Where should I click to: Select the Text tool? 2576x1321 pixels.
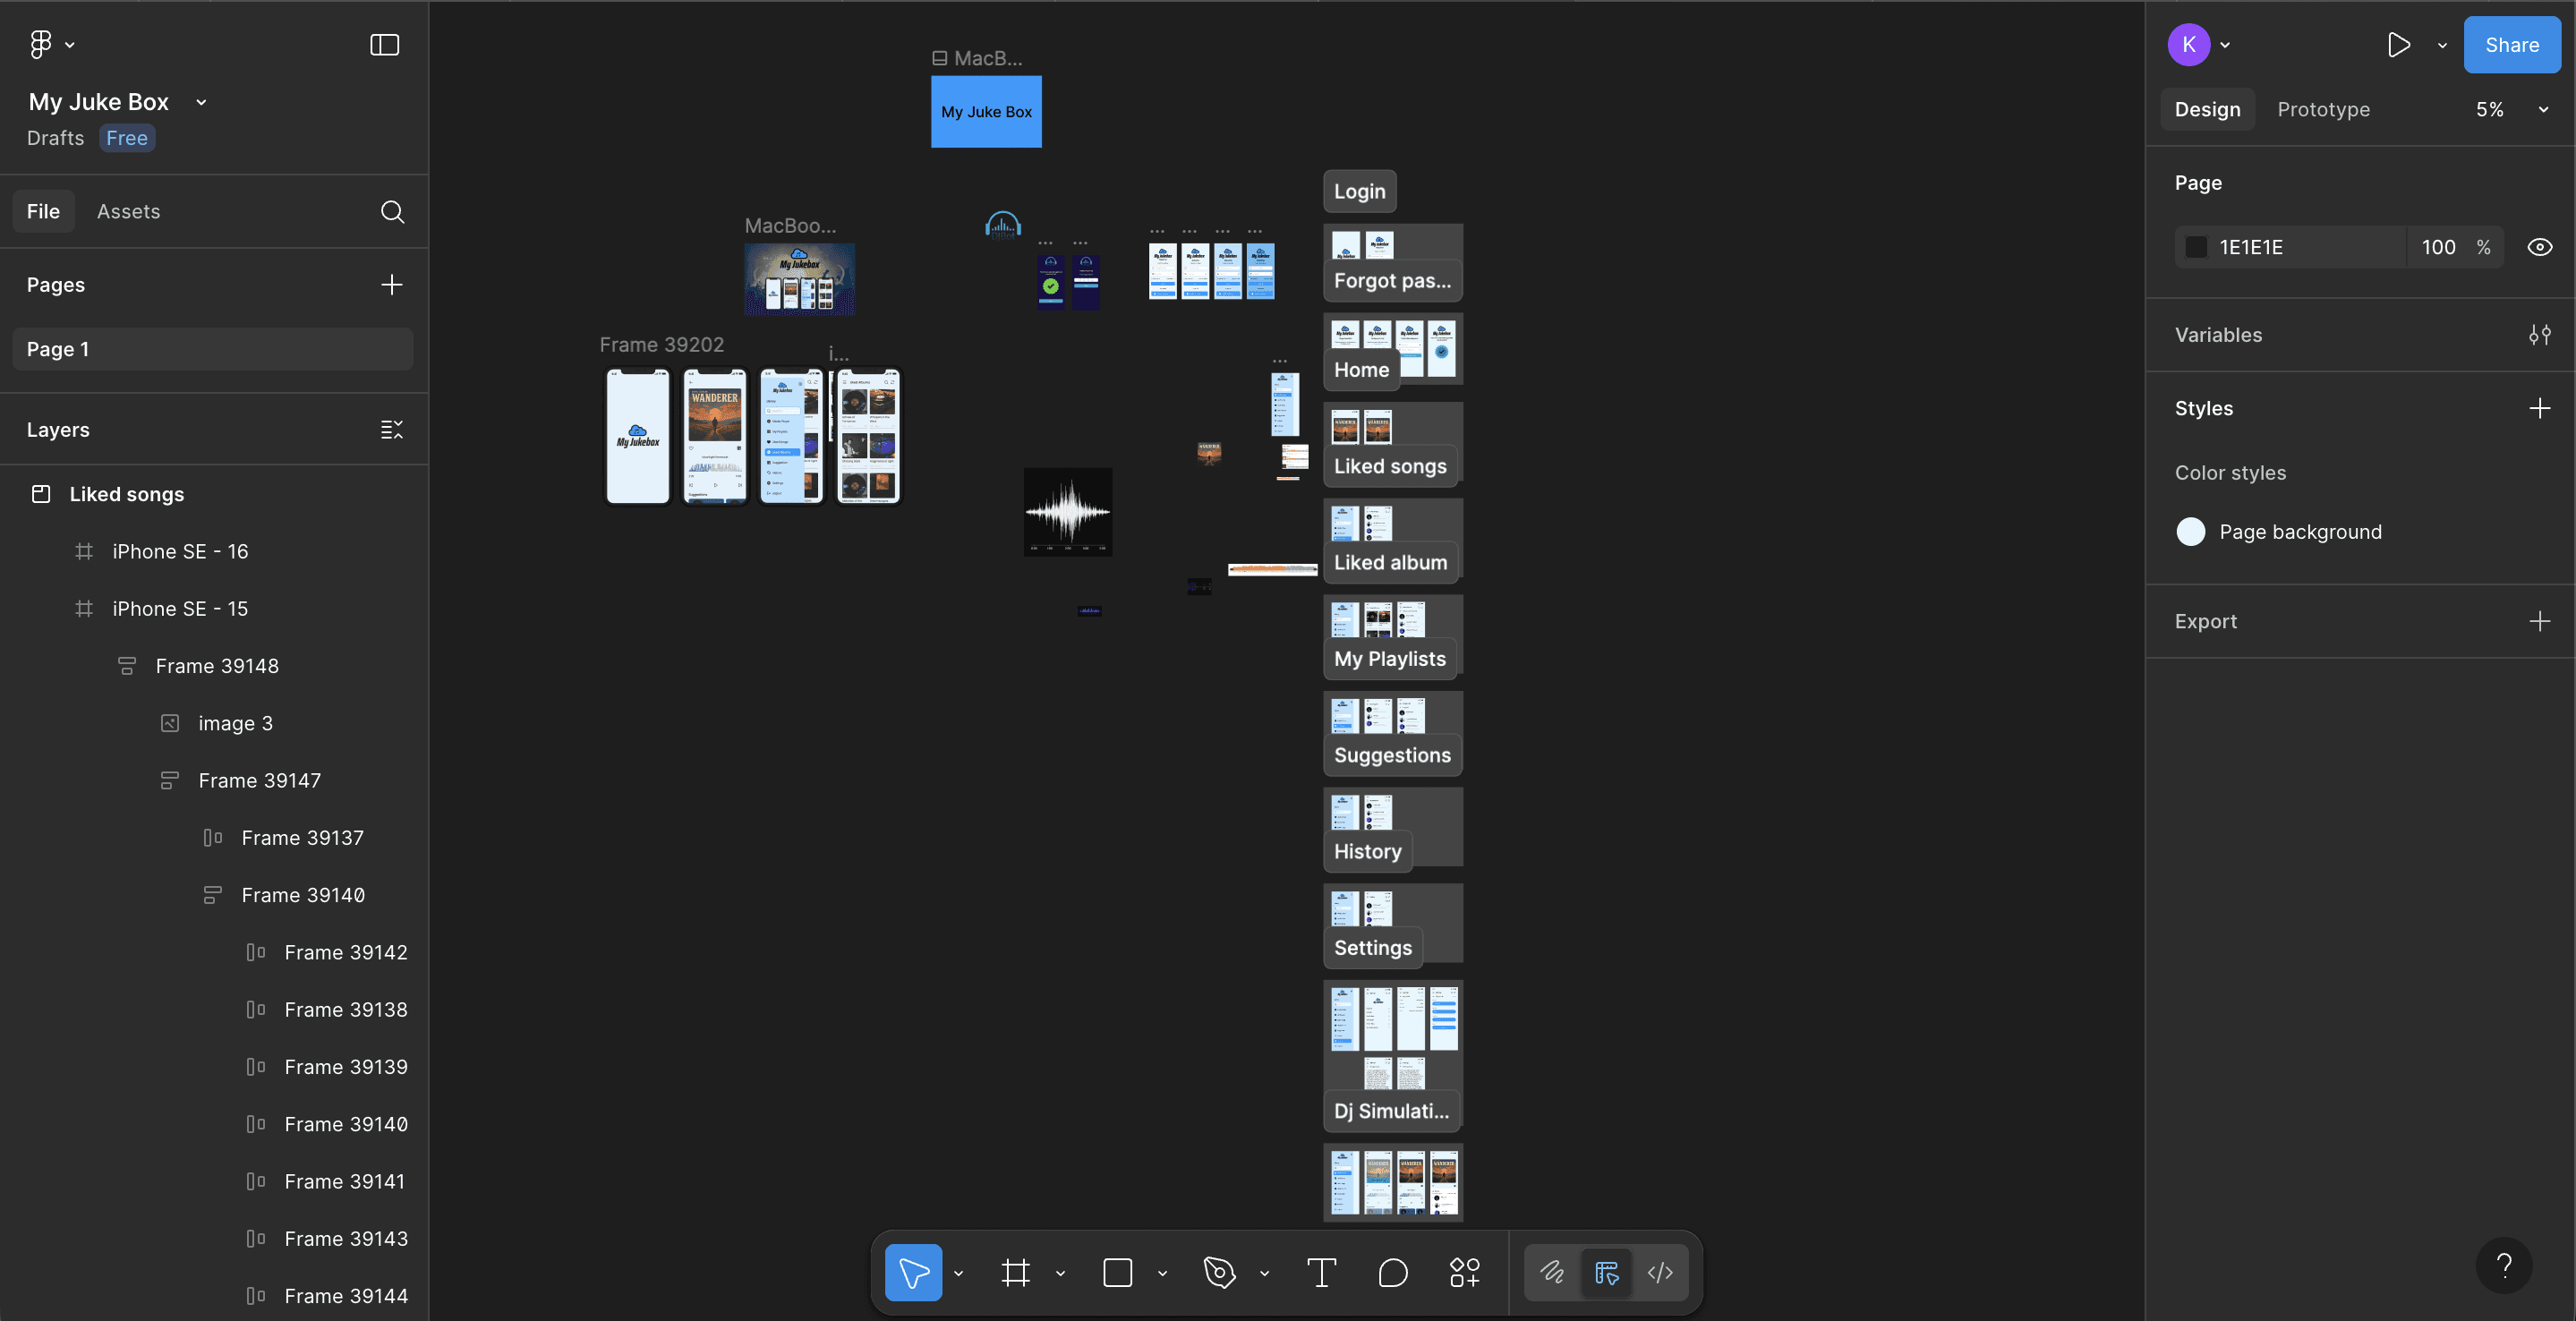pos(1321,1272)
